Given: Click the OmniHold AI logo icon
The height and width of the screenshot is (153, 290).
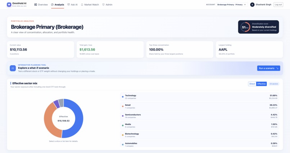Looking at the screenshot, I should 9,5.
